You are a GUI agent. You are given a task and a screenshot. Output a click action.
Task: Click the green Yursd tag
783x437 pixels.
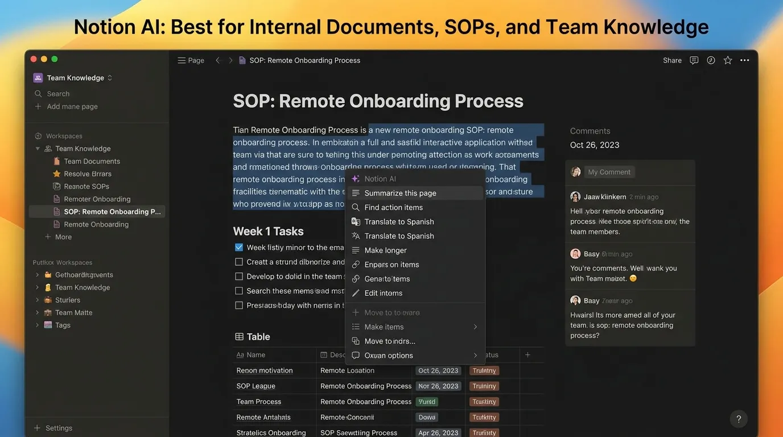click(427, 402)
